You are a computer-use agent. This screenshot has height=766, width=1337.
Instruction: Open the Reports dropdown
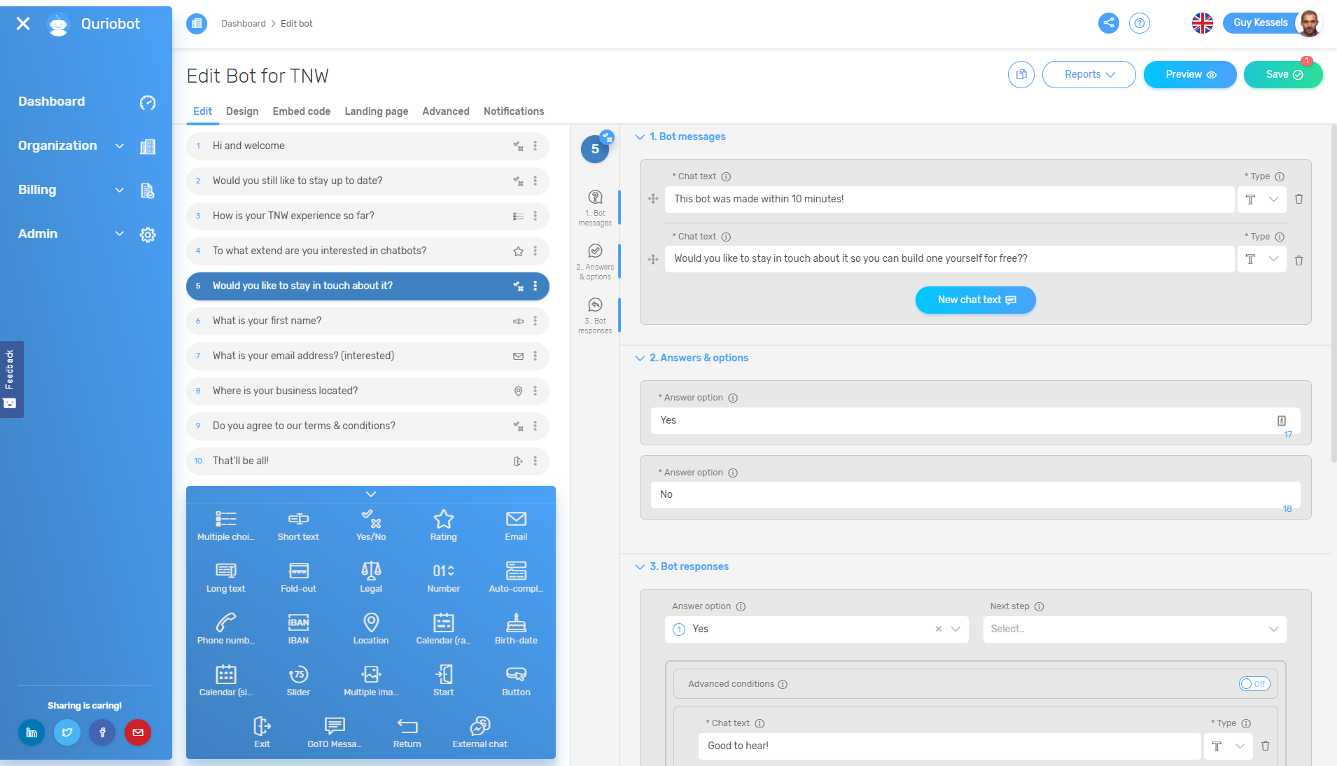click(1088, 75)
